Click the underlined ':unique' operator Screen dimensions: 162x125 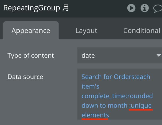click(140, 106)
